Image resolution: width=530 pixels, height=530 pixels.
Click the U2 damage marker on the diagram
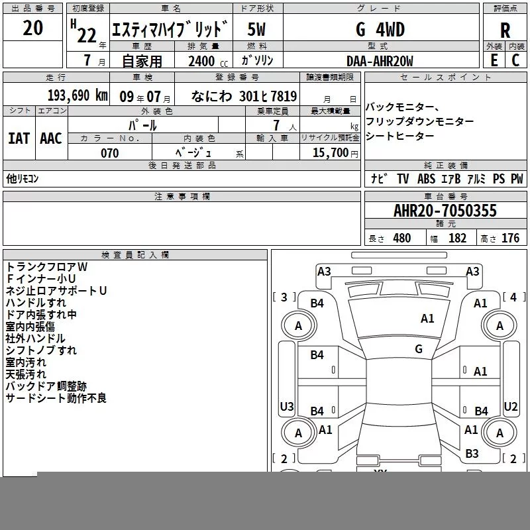(511, 406)
